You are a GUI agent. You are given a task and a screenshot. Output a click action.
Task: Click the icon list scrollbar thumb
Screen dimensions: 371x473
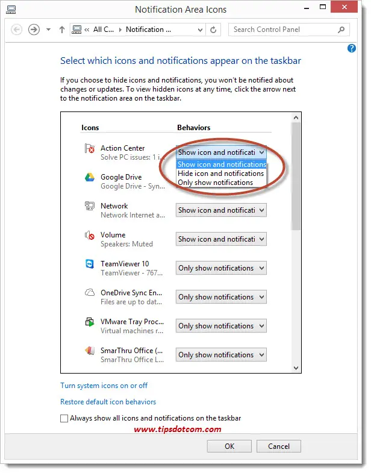coord(296,176)
